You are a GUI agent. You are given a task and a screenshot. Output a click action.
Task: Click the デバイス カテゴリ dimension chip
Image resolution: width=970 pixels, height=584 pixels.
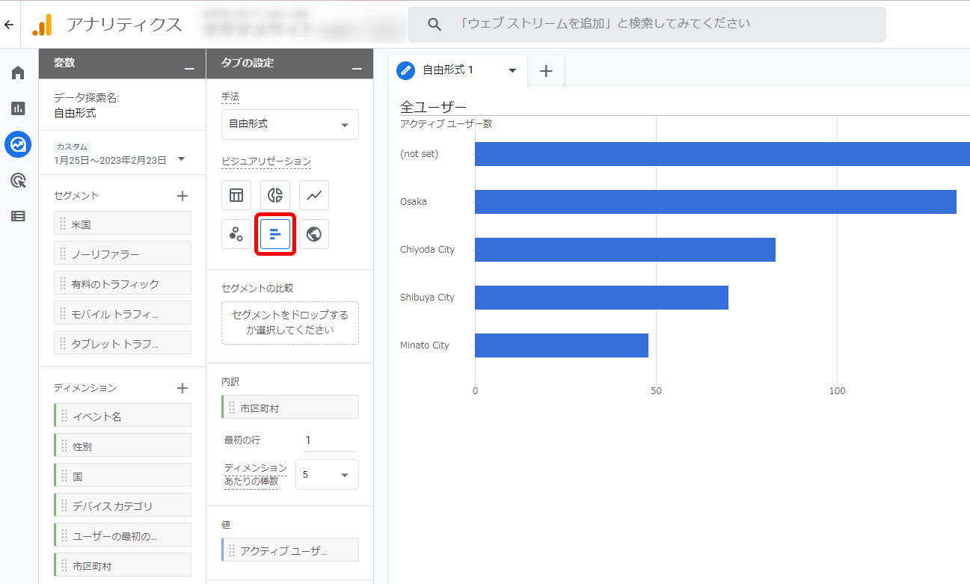[123, 505]
